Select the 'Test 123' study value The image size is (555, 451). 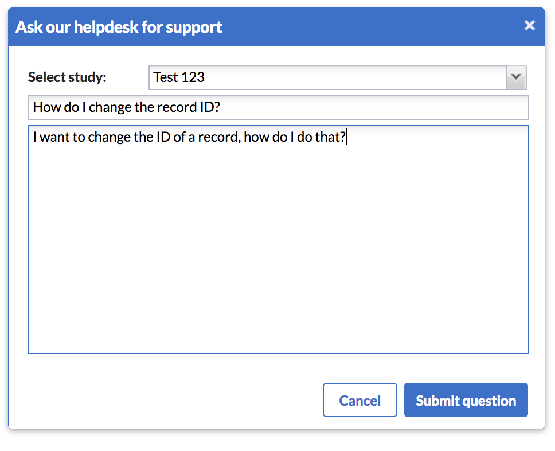(179, 77)
